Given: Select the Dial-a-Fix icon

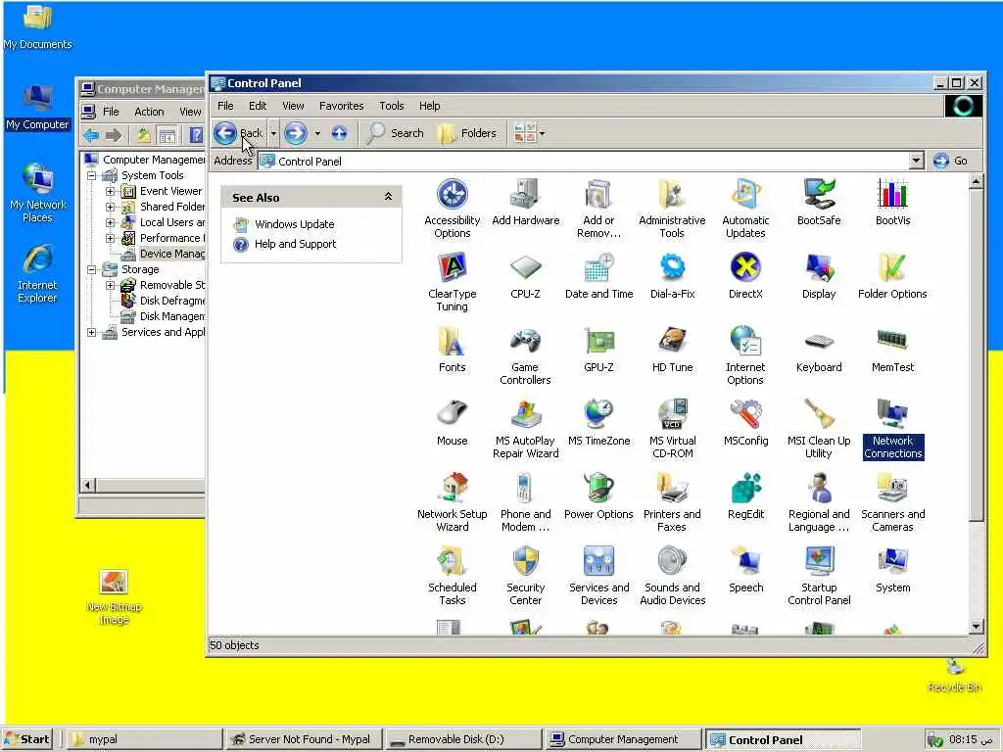Looking at the screenshot, I should (672, 275).
